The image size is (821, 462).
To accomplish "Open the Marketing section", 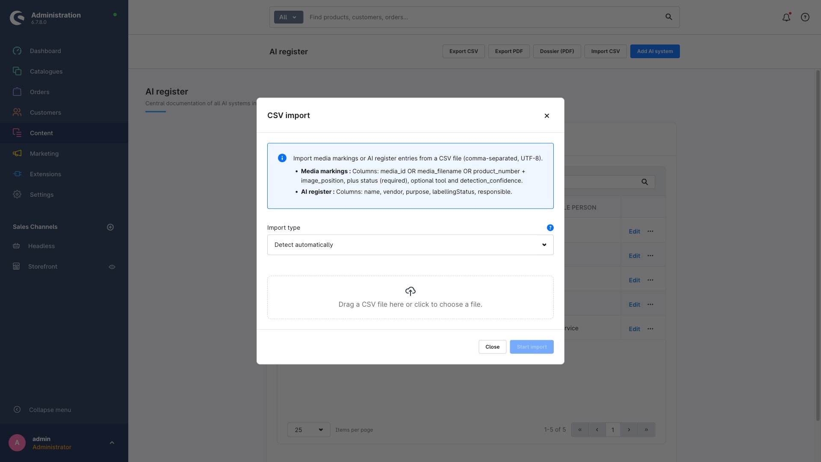I will pos(44,154).
